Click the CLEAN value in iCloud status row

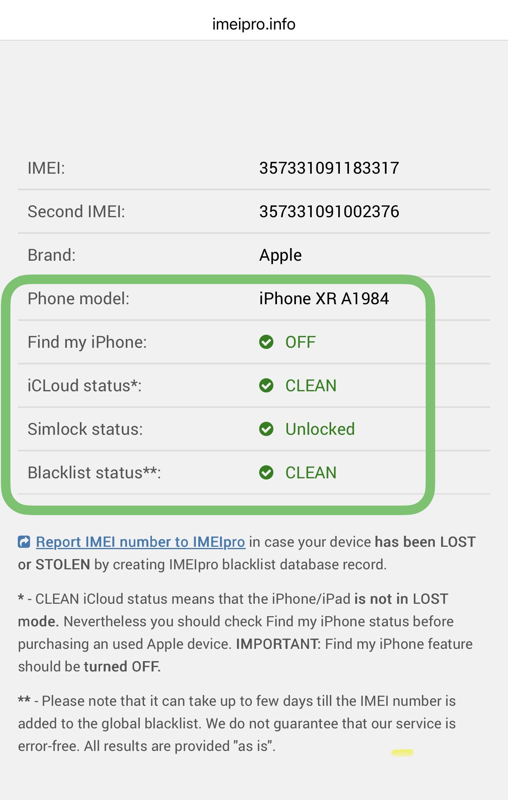click(x=311, y=385)
